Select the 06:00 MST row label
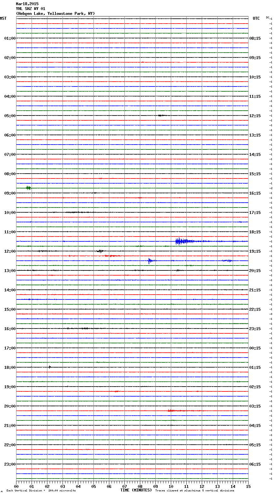The width and height of the screenshot is (274, 495). [x=10, y=135]
